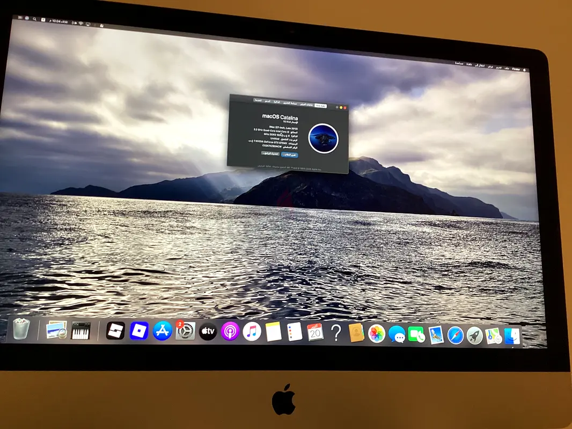Open the Trash in the Dock
The height and width of the screenshot is (429, 572).
[21, 329]
